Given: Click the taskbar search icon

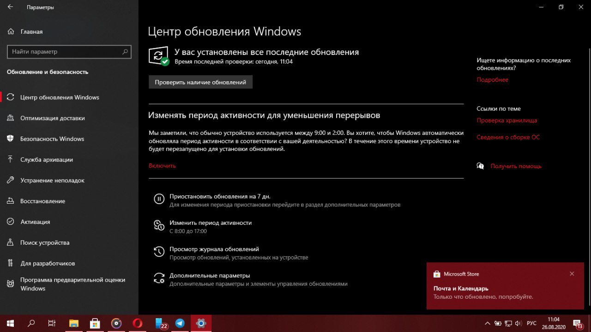Looking at the screenshot, I should pos(31,323).
